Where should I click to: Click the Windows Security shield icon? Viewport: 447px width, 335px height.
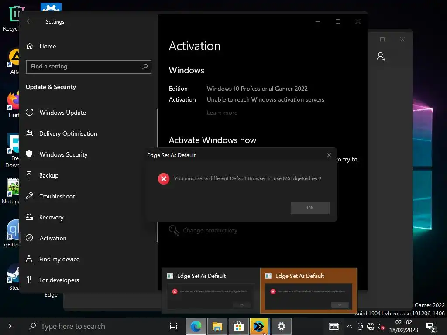pyautogui.click(x=29, y=154)
